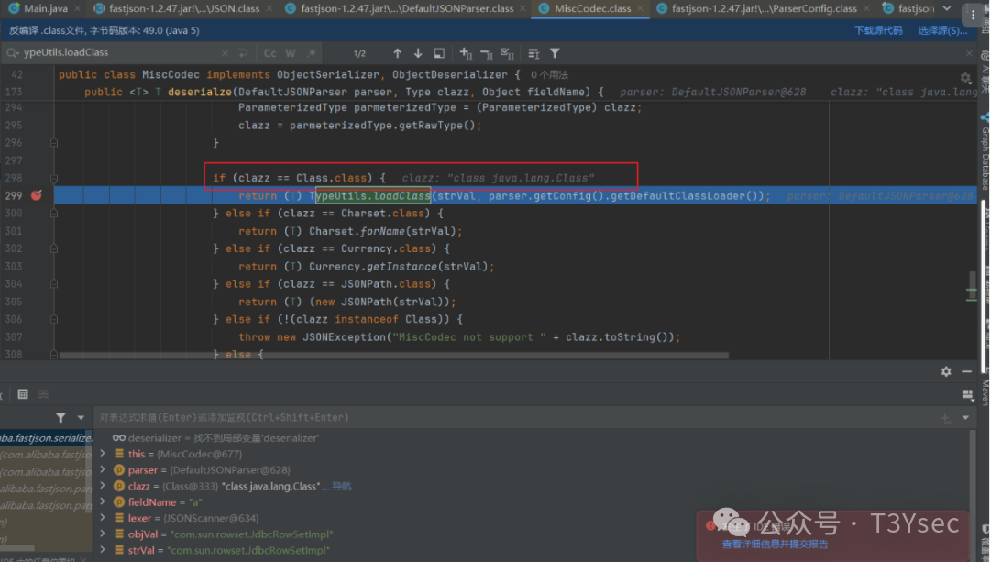The width and height of the screenshot is (990, 562).
Task: Click the download sources link
Action: 878,30
